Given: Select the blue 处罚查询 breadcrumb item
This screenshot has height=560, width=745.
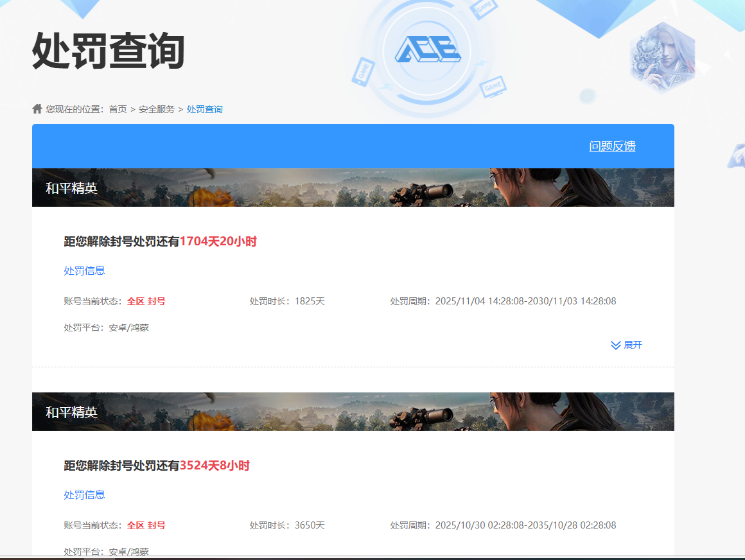Looking at the screenshot, I should [x=205, y=109].
